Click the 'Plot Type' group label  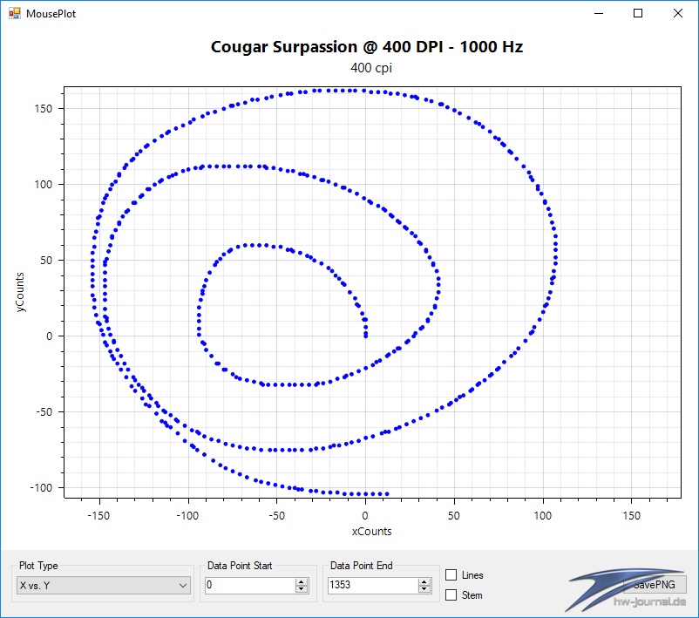(x=38, y=566)
